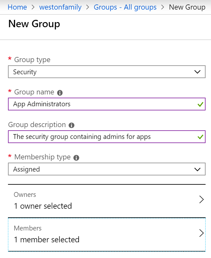Click the Group description green checkmark
The height and width of the screenshot is (258, 211).
(200, 137)
